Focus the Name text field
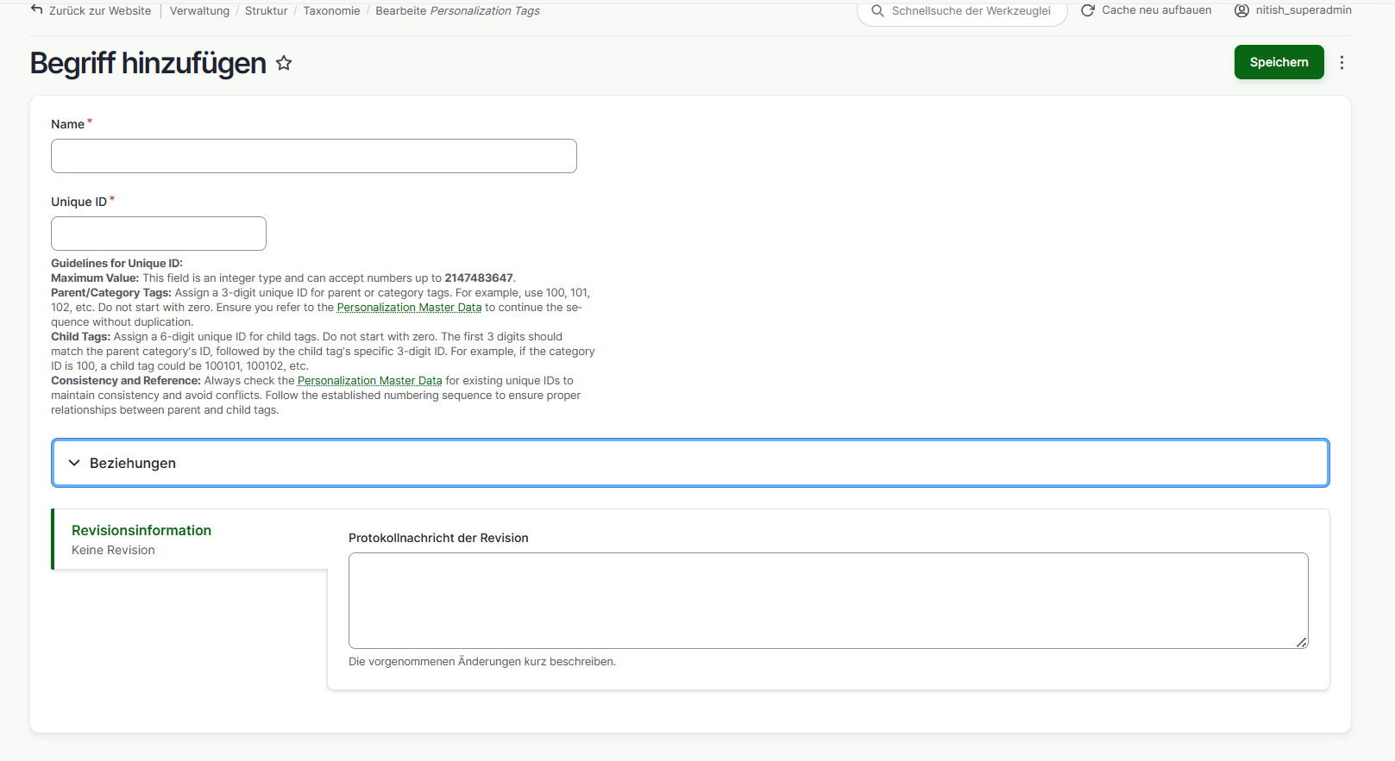 (x=314, y=156)
